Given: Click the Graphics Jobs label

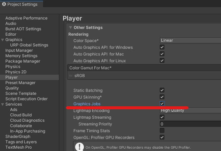Looking at the screenshot, I should (87, 104).
